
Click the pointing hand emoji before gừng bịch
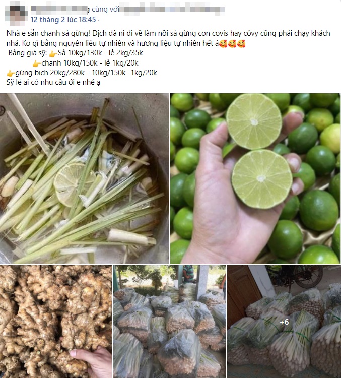coord(11,73)
